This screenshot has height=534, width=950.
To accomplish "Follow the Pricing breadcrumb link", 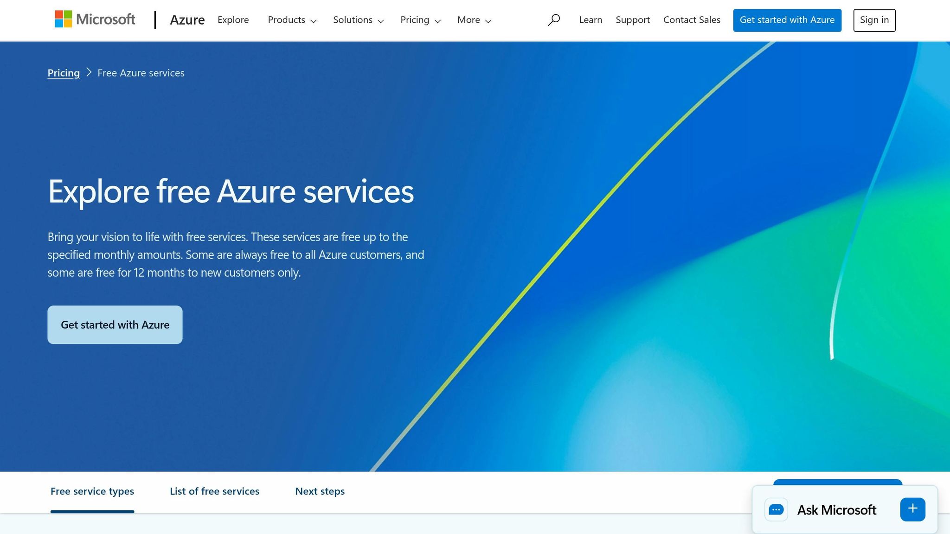I will [64, 73].
